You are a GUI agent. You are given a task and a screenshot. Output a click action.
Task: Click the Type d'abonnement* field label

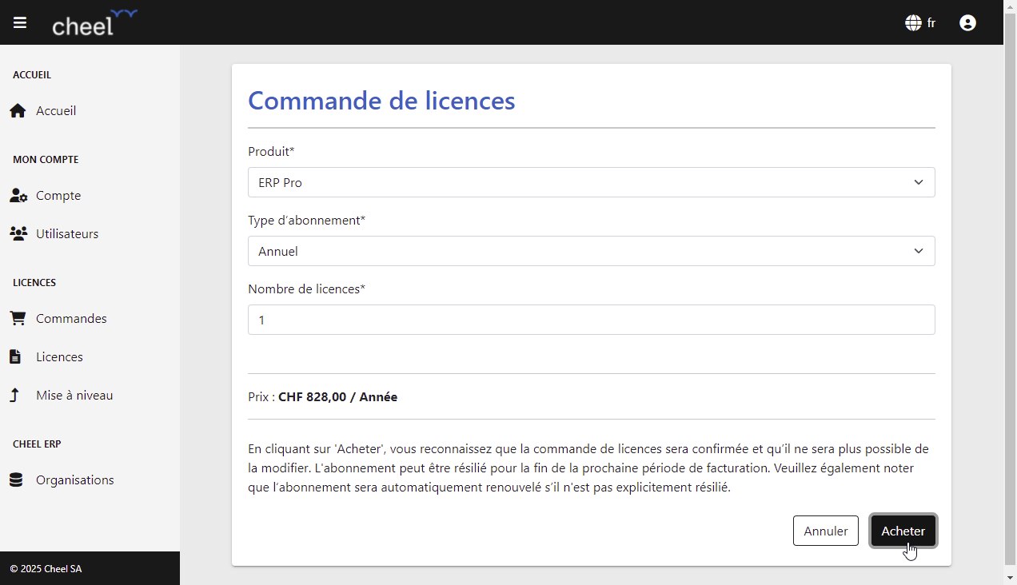306,220
